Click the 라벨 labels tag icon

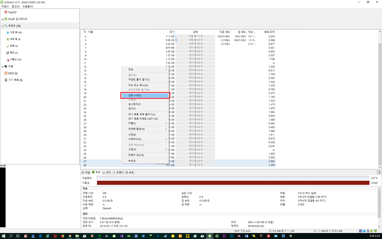[x=6, y=66]
